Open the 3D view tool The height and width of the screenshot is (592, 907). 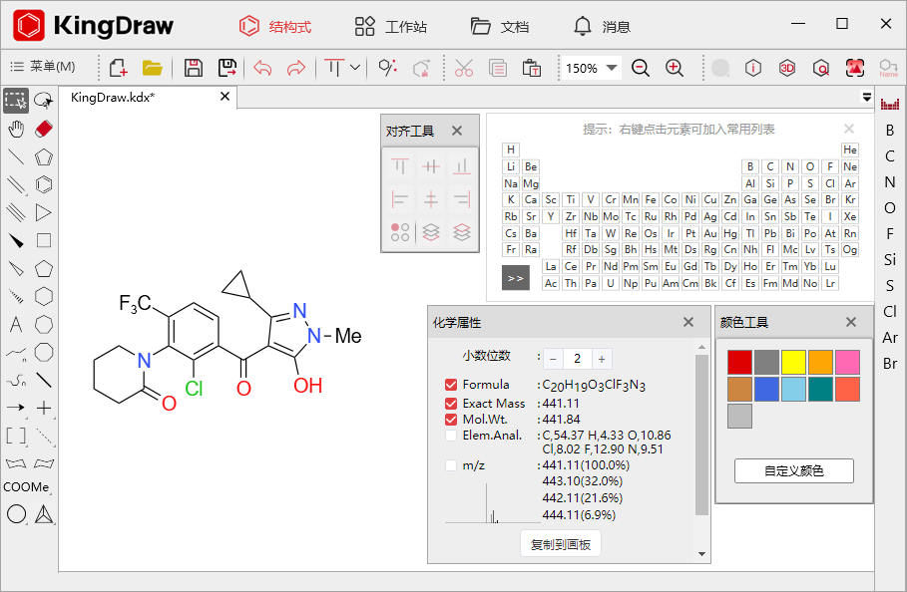coord(787,68)
